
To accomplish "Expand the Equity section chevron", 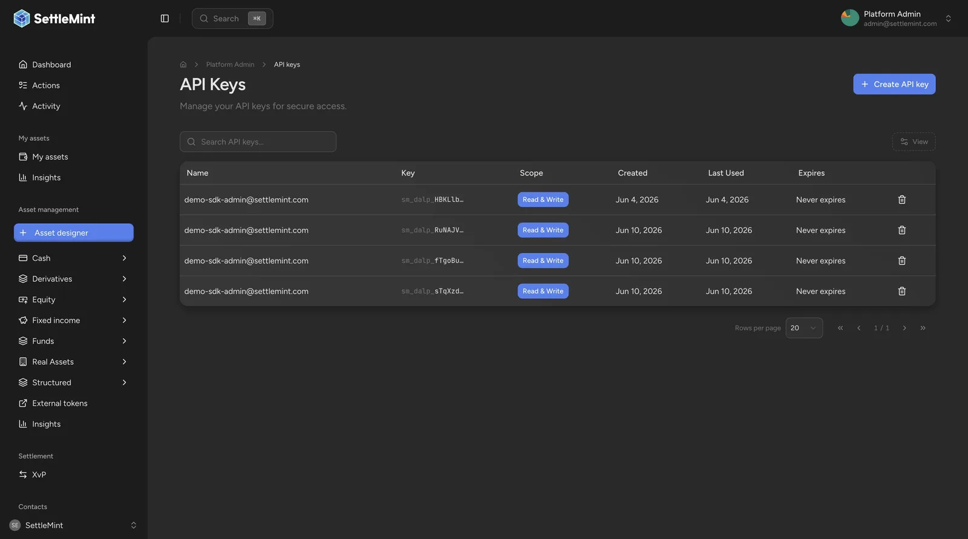I will 124,299.
